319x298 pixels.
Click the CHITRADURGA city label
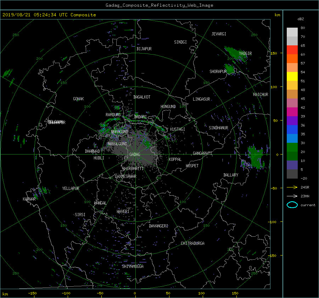[193, 243]
